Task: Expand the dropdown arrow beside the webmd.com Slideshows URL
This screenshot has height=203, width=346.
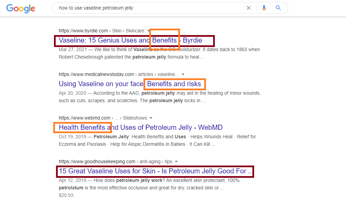Action: click(x=151, y=118)
